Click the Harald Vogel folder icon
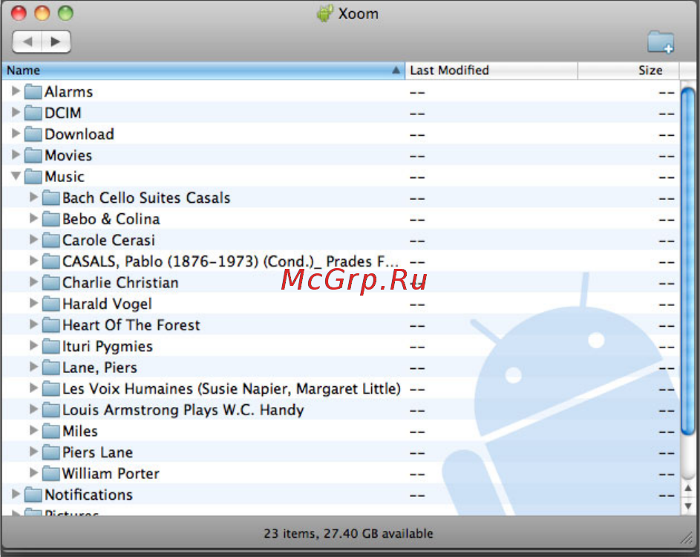Viewport: 700px width, 557px height. click(51, 304)
